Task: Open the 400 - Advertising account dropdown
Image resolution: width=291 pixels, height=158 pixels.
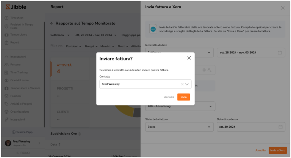Action: 180,106
